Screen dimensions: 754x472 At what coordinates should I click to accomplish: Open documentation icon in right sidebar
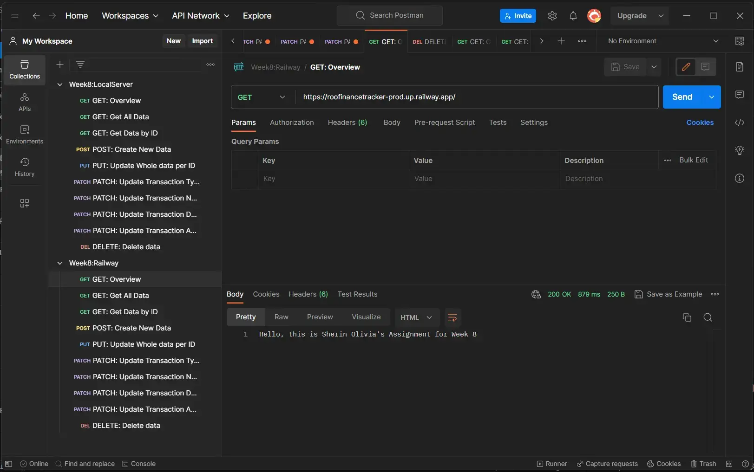pyautogui.click(x=740, y=67)
